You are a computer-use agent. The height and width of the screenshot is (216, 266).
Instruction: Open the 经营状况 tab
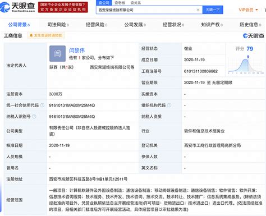173,25
